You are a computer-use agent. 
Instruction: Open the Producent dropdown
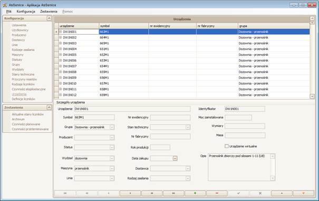point(112,137)
